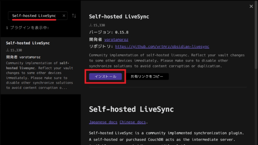Viewport: 258px width, 145px height.
Task: Click the plugin title above the download count
Action: pyautogui.click(x=119, y=17)
